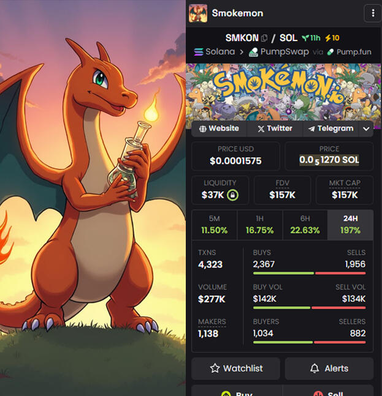The height and width of the screenshot is (396, 382).
Task: Click the liquidity lock icon
Action: [232, 195]
